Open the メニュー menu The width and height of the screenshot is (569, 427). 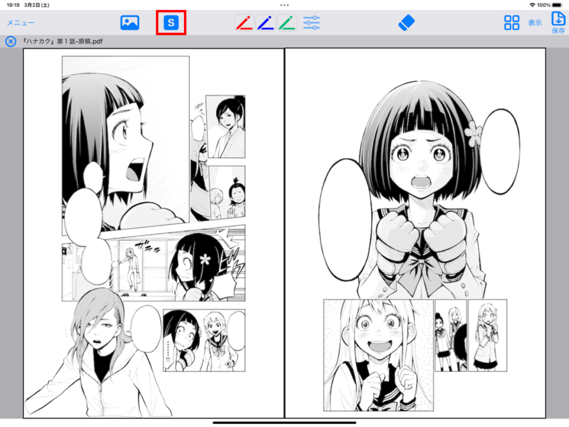(x=21, y=22)
